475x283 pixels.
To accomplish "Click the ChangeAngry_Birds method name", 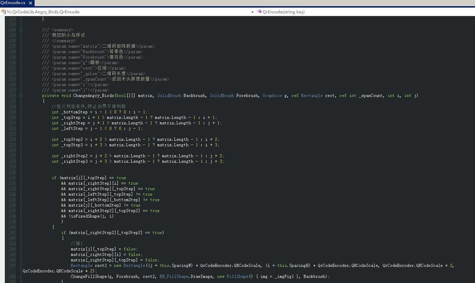I will pyautogui.click(x=93, y=96).
